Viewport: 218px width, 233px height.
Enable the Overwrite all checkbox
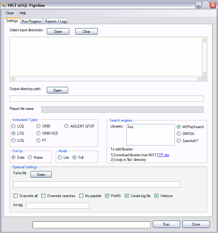(16, 196)
